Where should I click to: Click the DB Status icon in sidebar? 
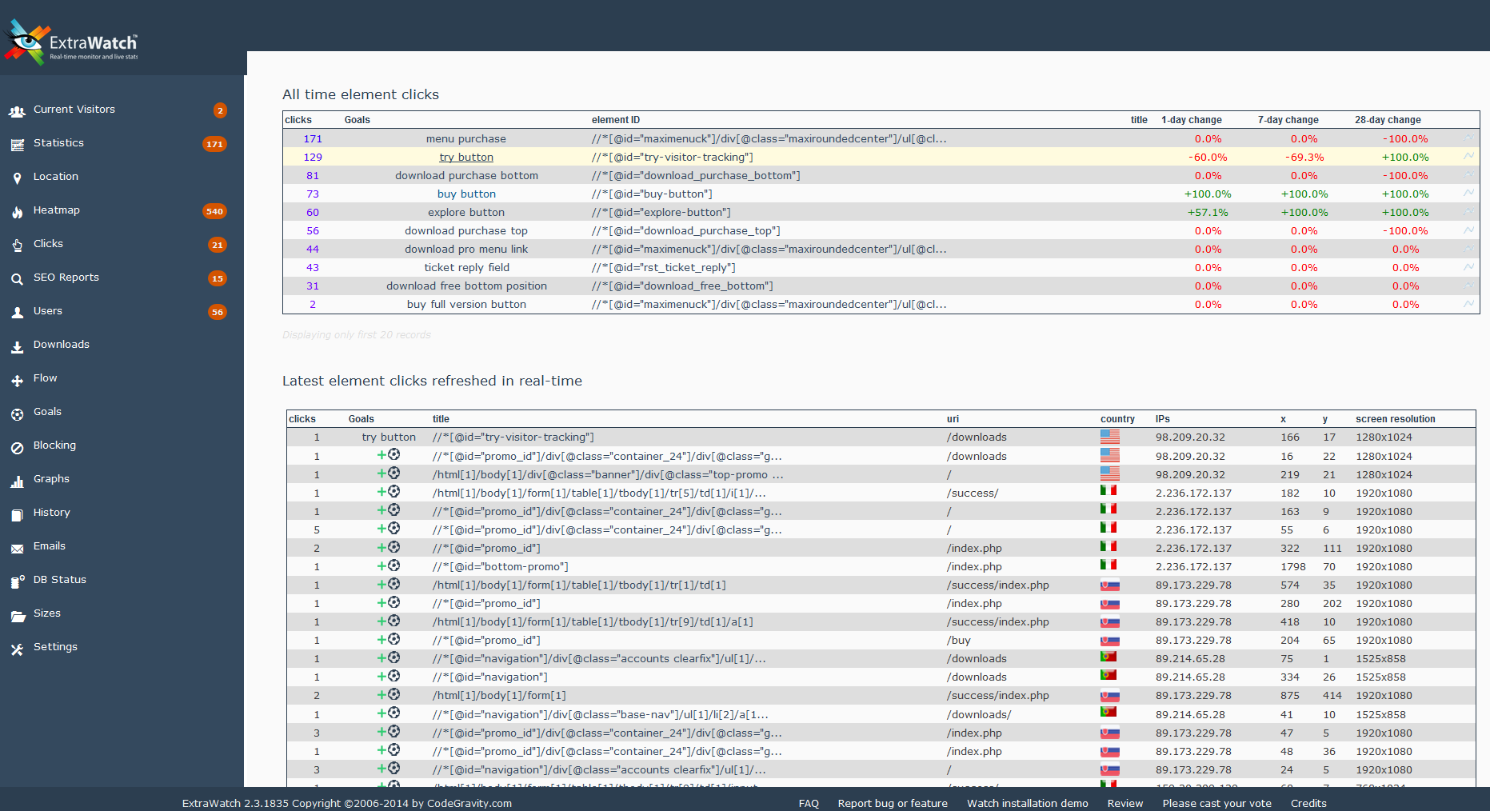click(x=17, y=581)
